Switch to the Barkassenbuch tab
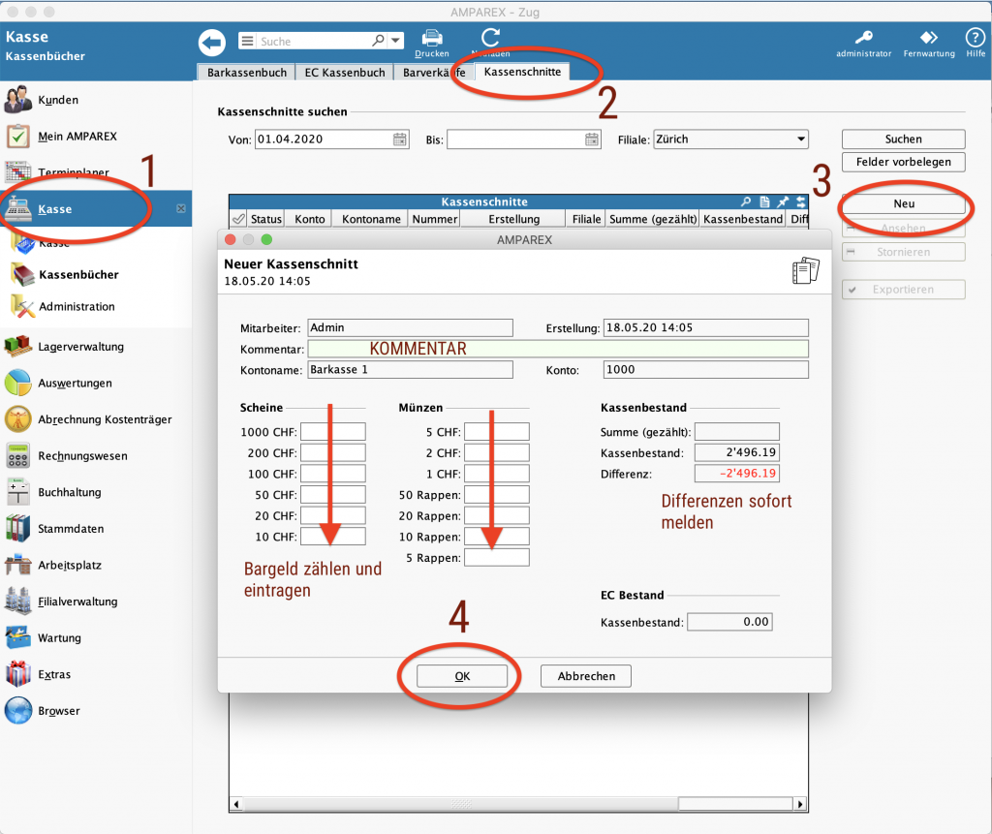Viewport: 992px width, 834px height. 246,73
